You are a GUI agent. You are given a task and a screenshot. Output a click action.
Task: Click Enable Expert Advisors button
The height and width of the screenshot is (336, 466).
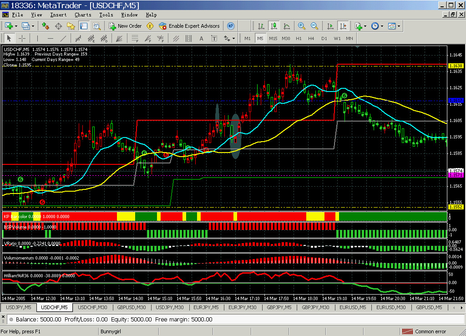189,26
